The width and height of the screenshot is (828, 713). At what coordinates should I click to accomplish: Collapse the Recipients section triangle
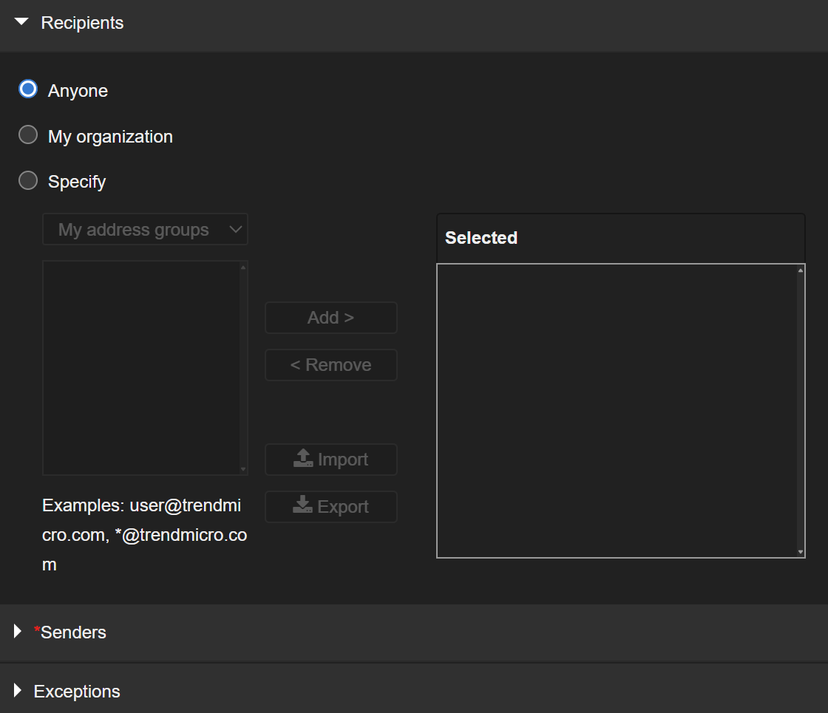pos(21,23)
